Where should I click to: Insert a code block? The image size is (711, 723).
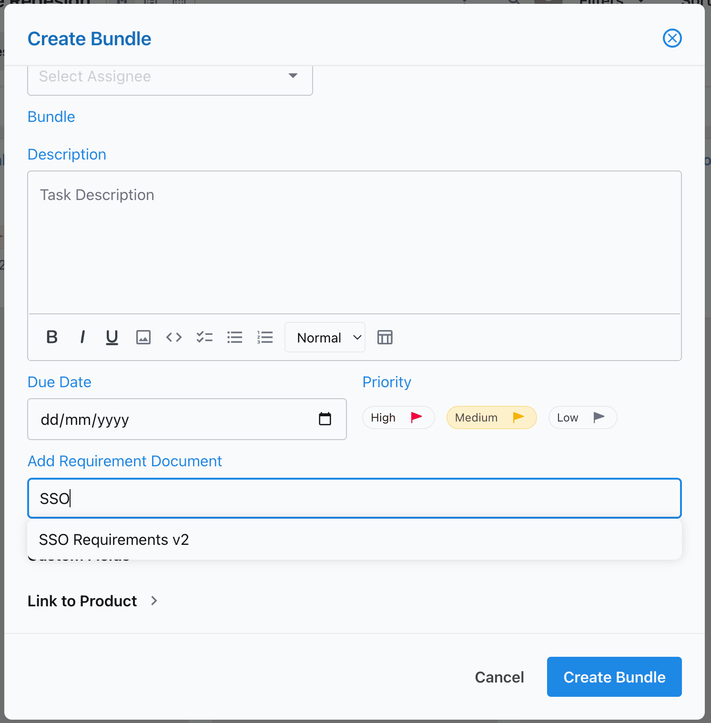pyautogui.click(x=174, y=337)
